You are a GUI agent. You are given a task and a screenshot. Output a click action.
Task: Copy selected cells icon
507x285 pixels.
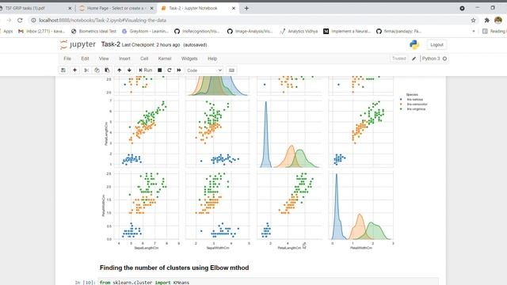[97, 70]
